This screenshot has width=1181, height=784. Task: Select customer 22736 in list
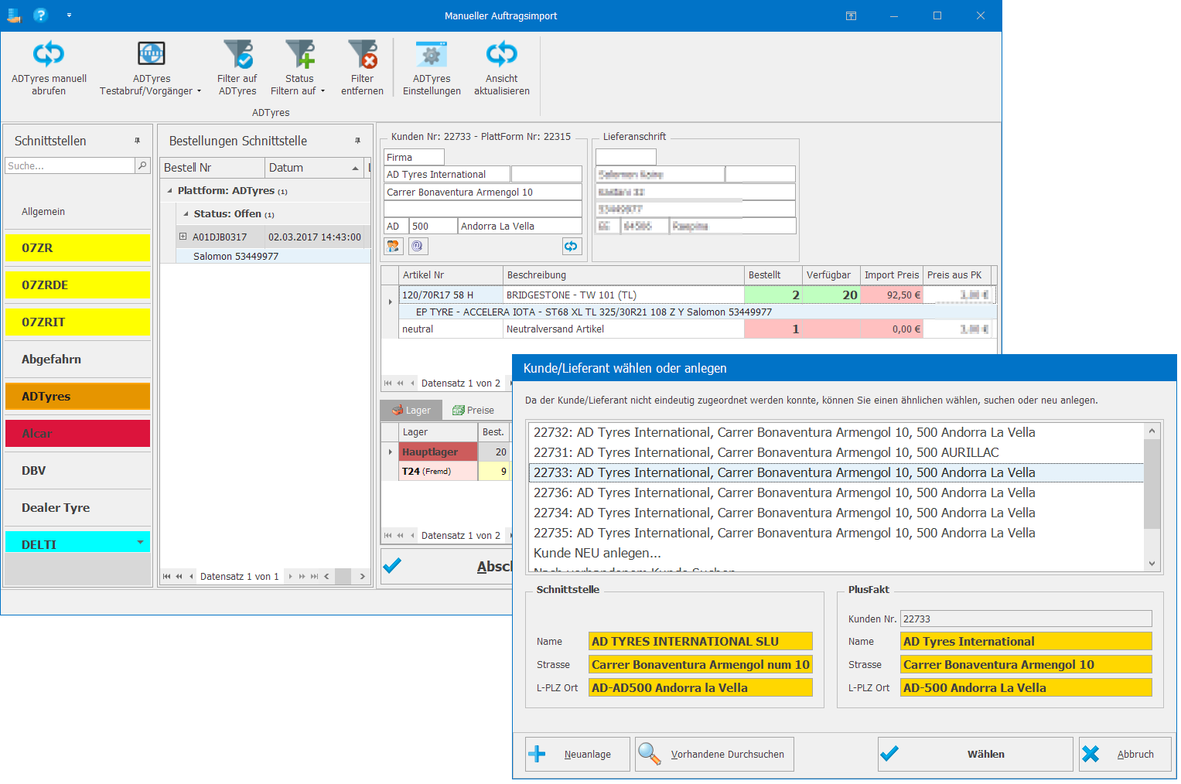point(836,493)
